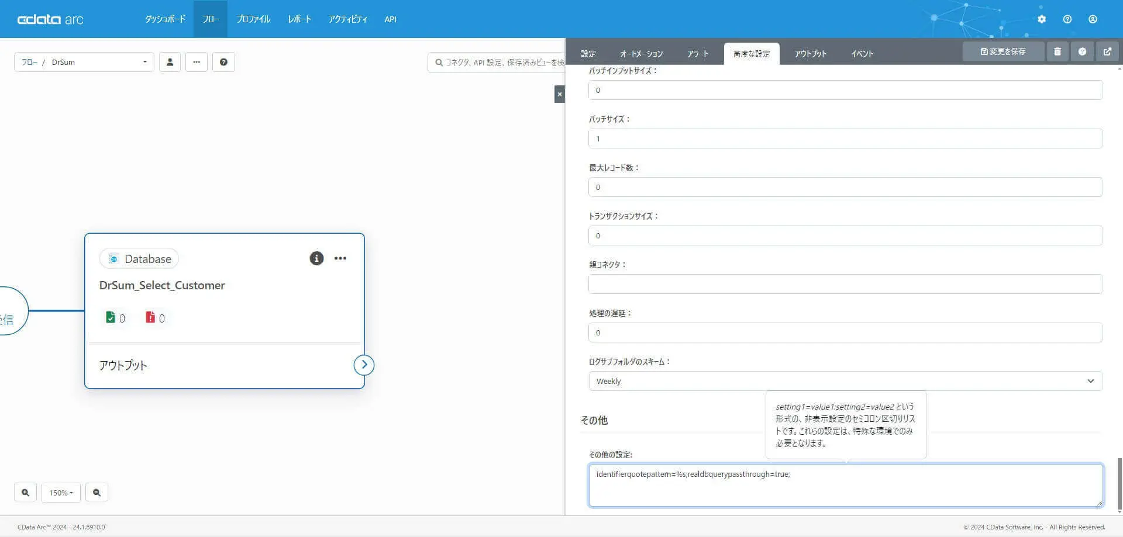Switch to the アラート tab

(698, 54)
